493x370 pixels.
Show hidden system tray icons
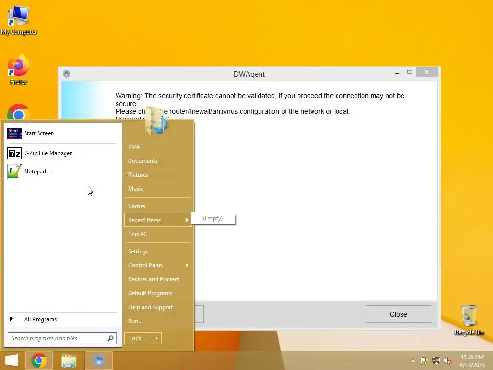click(413, 361)
